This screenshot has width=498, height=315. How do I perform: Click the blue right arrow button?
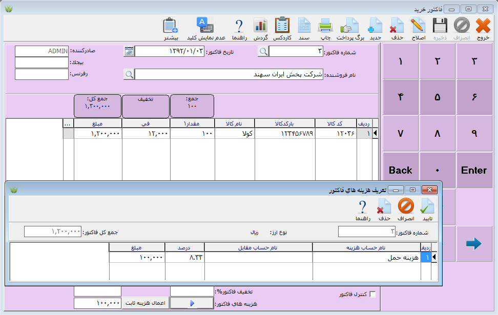point(474,244)
